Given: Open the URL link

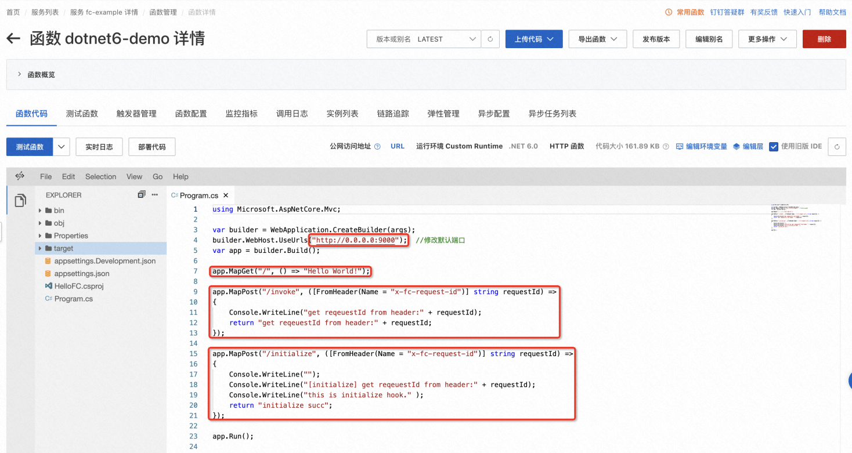Looking at the screenshot, I should [398, 147].
